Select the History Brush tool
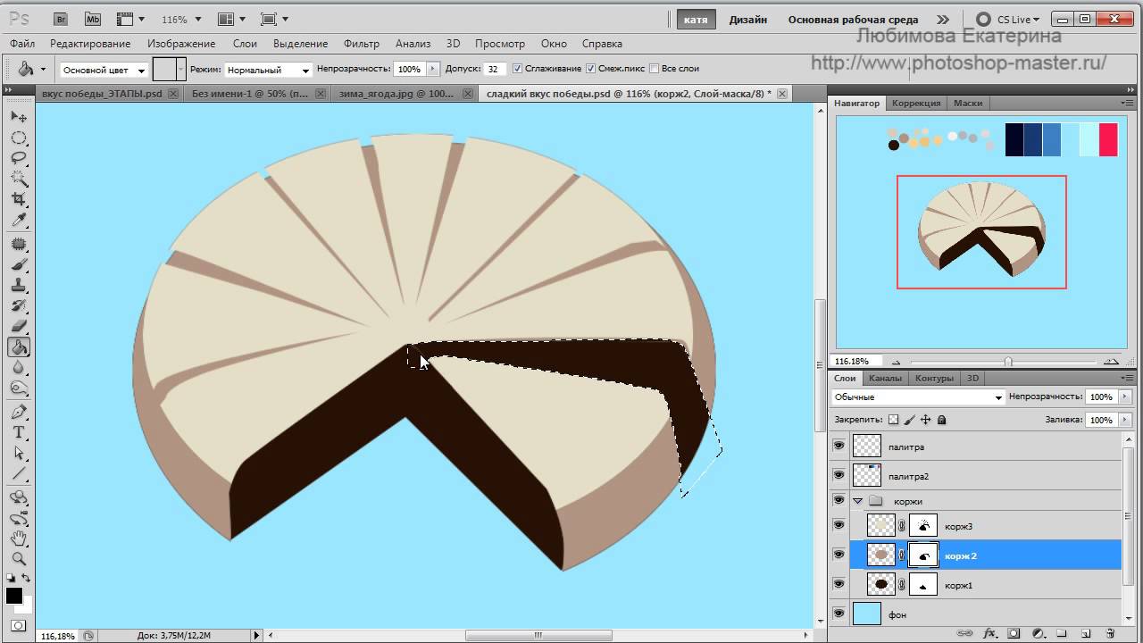This screenshot has width=1143, height=643. coord(19,305)
